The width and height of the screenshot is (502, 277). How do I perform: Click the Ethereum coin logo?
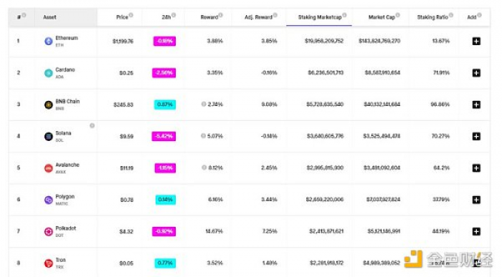(x=48, y=42)
